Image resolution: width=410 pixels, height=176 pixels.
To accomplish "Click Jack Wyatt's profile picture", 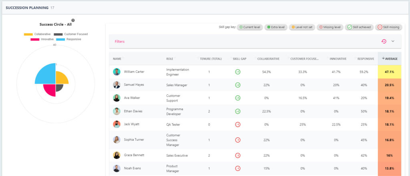I will point(117,124).
